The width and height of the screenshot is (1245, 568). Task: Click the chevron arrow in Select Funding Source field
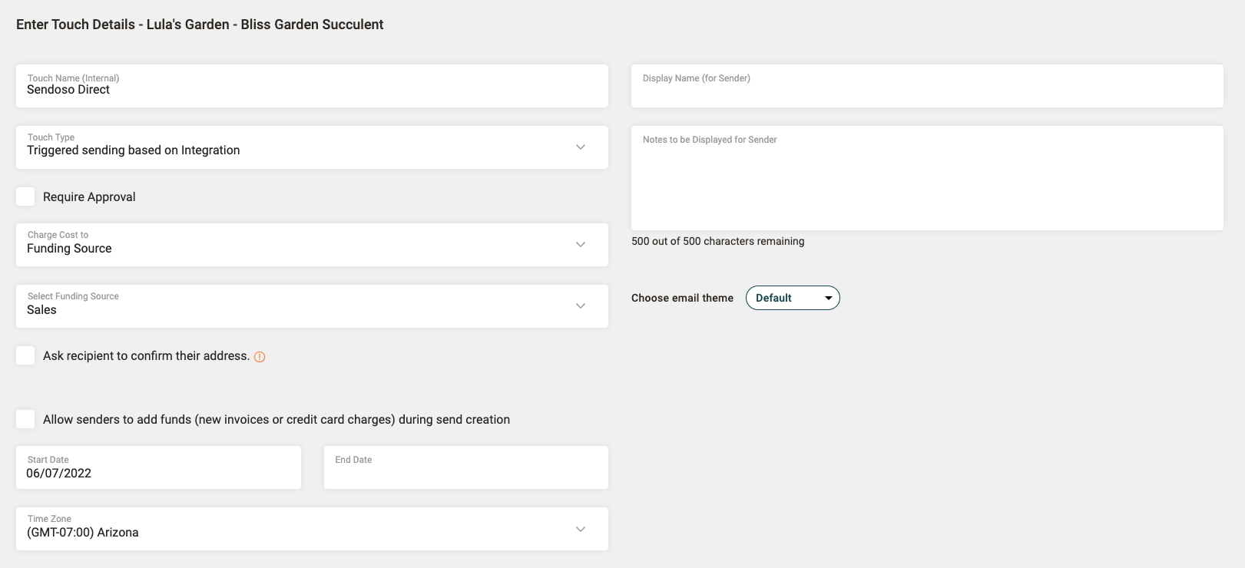pyautogui.click(x=581, y=306)
